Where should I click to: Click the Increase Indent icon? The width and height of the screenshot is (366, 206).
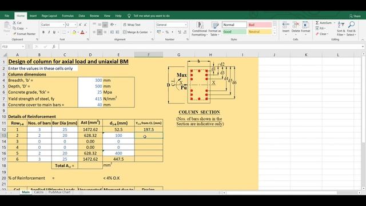pos(117,32)
